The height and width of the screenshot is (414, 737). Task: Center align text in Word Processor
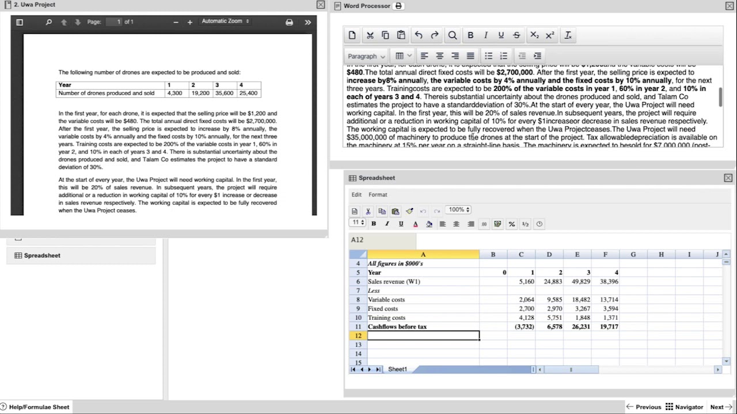point(440,56)
